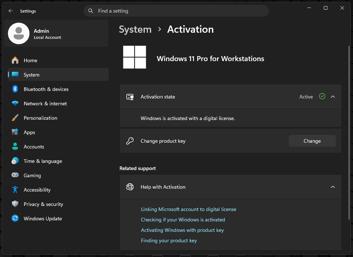Viewport: 353px width, 257px height.
Task: Click the product key icon
Action: 130,141
